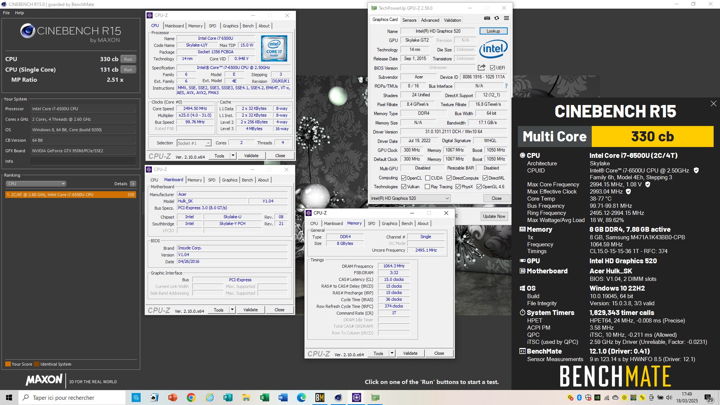Click the Intel logo in GPU-Z
Viewport: 720px width, 405px height.
[x=493, y=49]
